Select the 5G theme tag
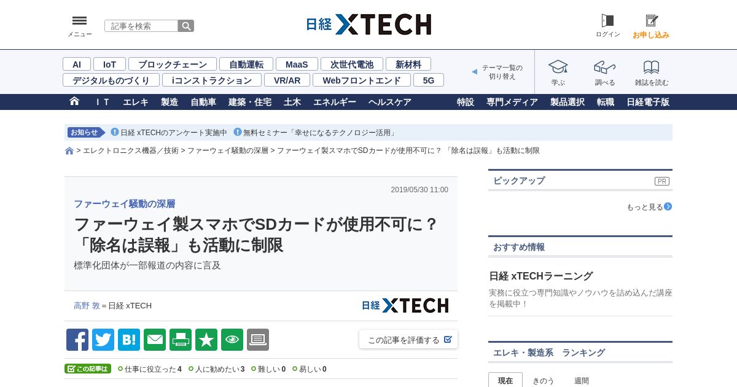Screen dimensions: 737x387 pos(429,80)
